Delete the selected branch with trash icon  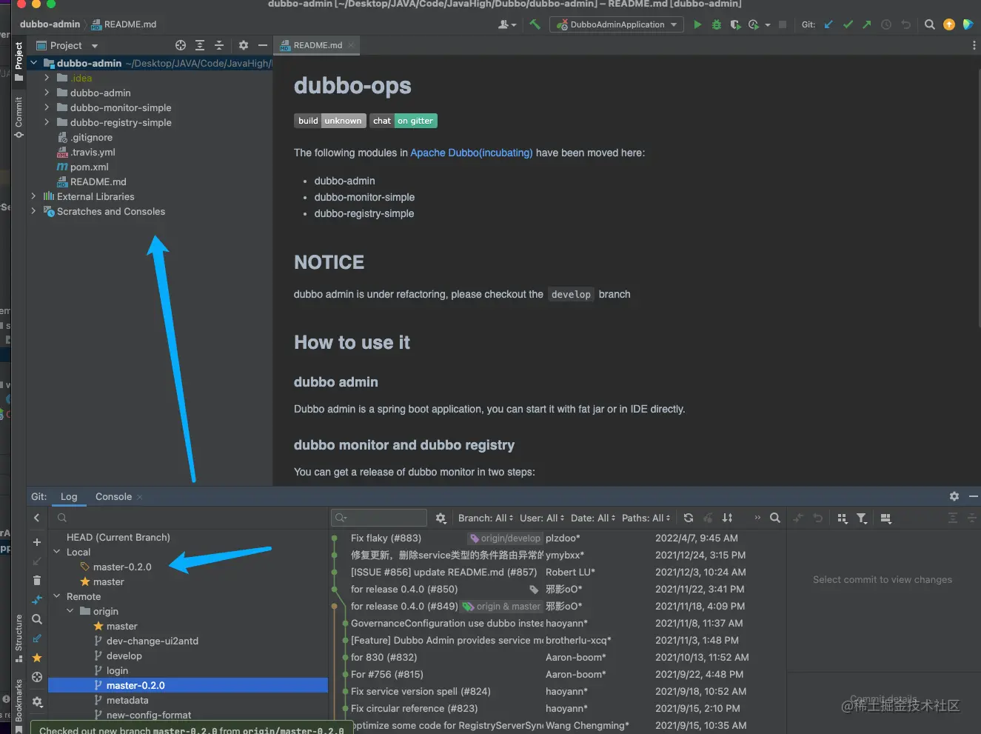point(37,581)
